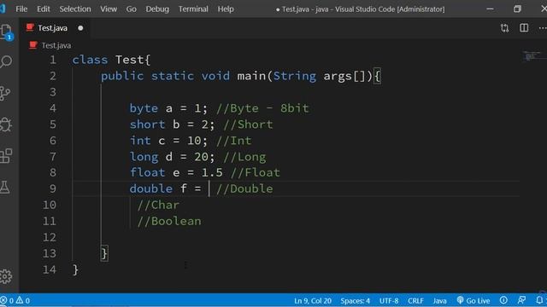Open the Debug menu
Image resolution: width=547 pixels, height=307 pixels.
(x=157, y=9)
